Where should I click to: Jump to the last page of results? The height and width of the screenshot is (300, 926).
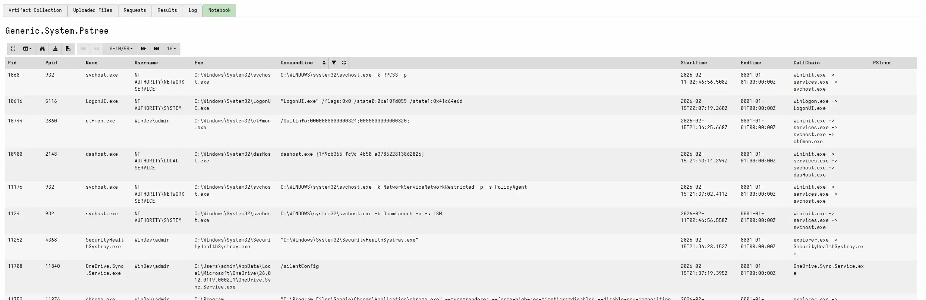coord(156,49)
